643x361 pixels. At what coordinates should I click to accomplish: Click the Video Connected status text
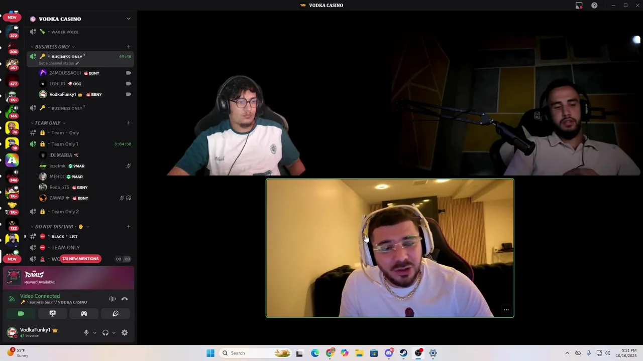(40, 296)
